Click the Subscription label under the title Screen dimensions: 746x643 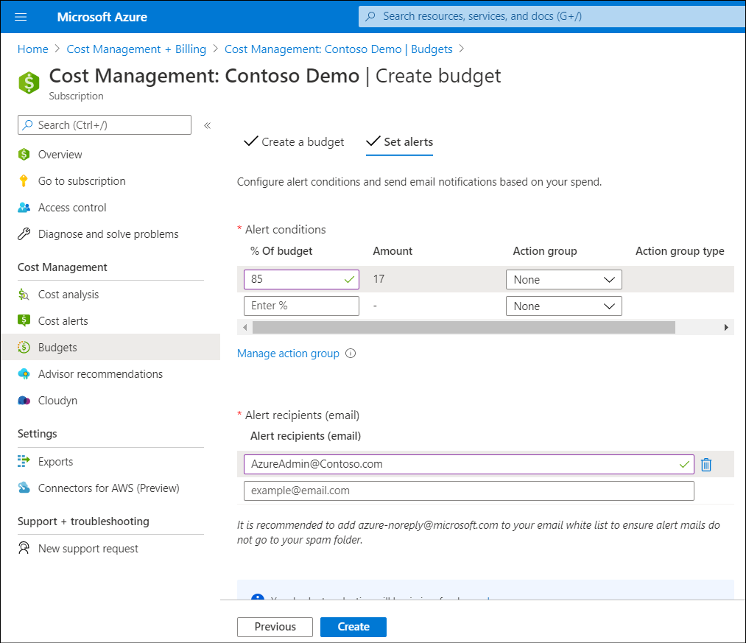76,96
